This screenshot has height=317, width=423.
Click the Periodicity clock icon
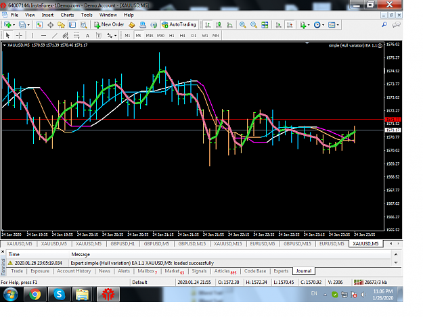point(317,25)
